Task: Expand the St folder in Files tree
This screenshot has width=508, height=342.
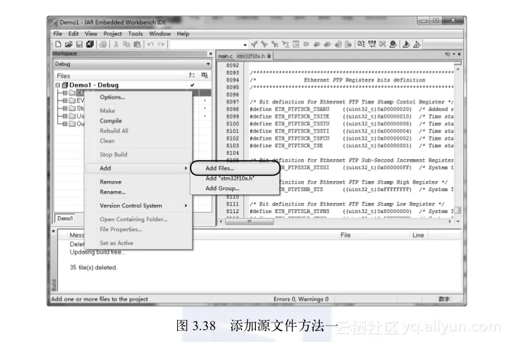Action: (x=65, y=108)
